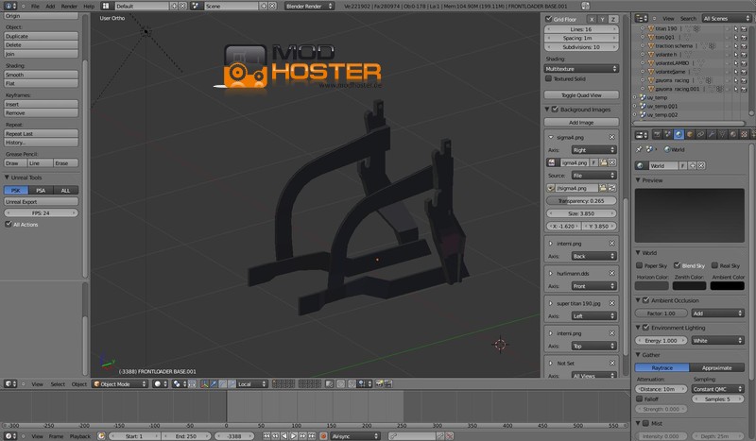This screenshot has width=756, height=441.
Task: Open the Source File dropdown
Action: point(593,176)
